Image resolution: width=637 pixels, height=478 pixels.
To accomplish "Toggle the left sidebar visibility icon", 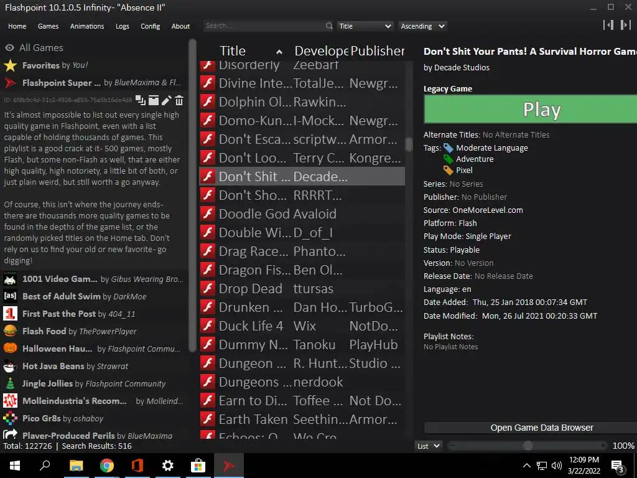I will click(x=608, y=25).
